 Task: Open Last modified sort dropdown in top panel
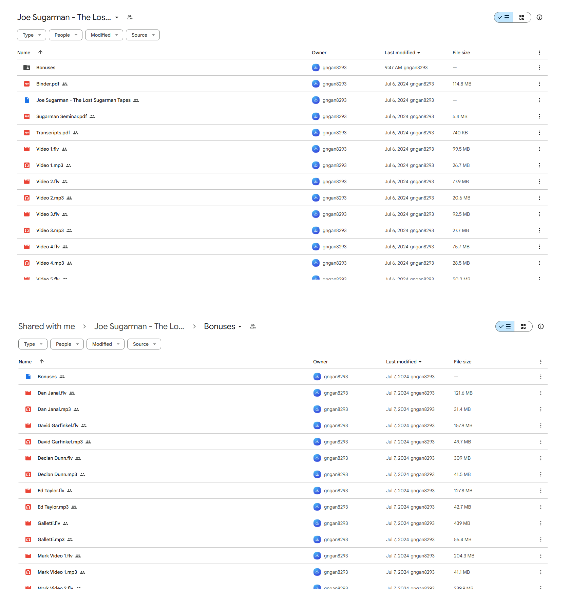[402, 53]
